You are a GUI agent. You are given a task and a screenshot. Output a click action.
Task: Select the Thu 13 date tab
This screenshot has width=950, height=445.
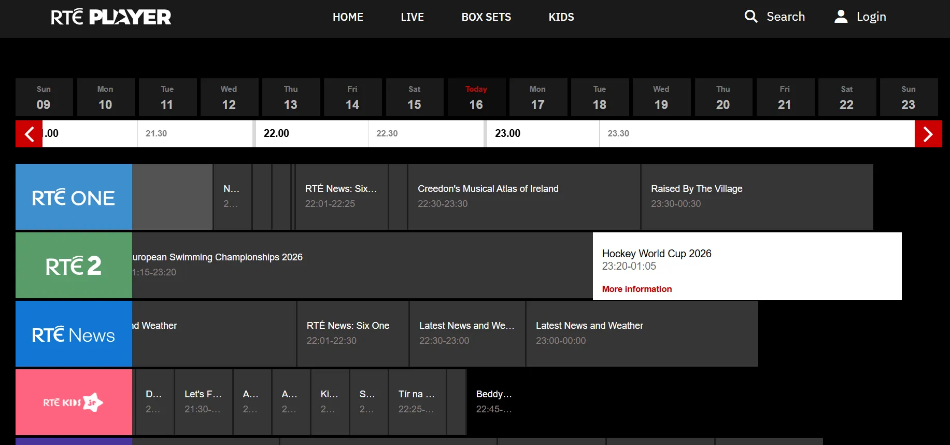click(291, 98)
